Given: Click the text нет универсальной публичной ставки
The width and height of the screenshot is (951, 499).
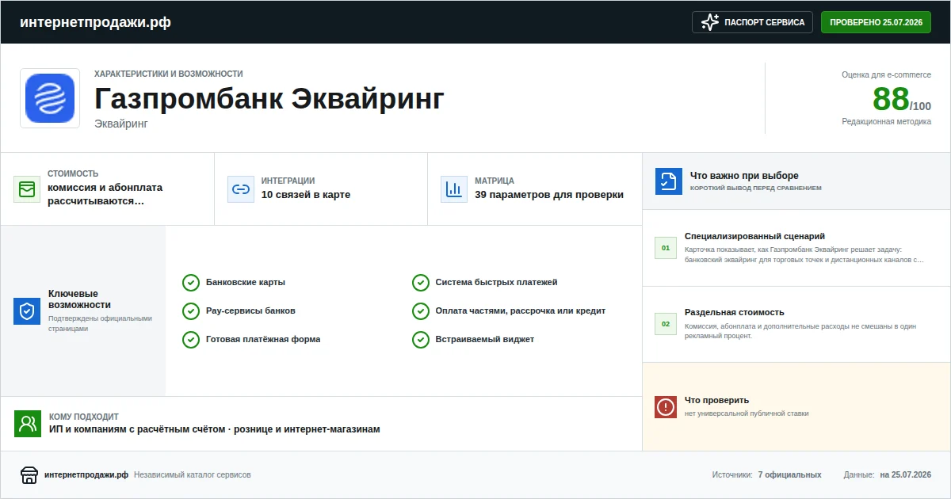Looking at the screenshot, I should tap(747, 413).
